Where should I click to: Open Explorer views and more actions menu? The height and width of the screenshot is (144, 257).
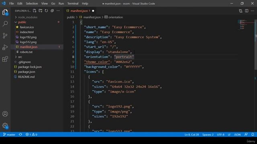pos(58,11)
